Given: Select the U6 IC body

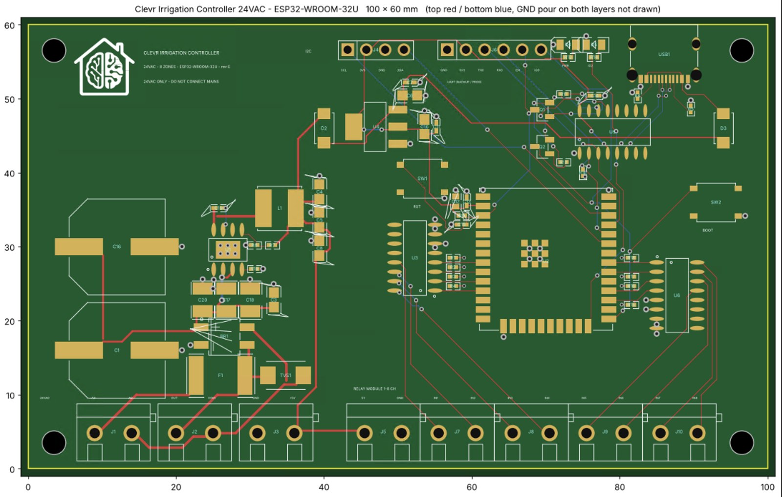Looking at the screenshot, I should [x=677, y=295].
